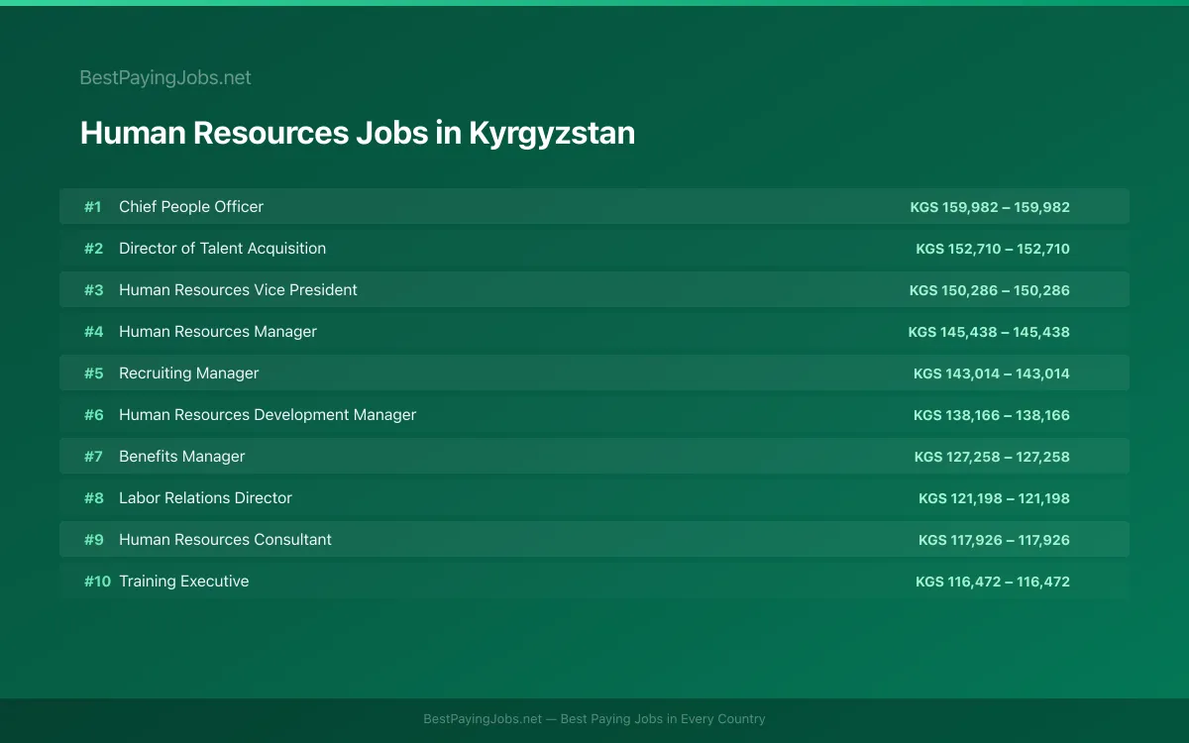Click the salary KGS 159,982 – 159,982
Viewport: 1189px width, 743px height.
click(990, 207)
